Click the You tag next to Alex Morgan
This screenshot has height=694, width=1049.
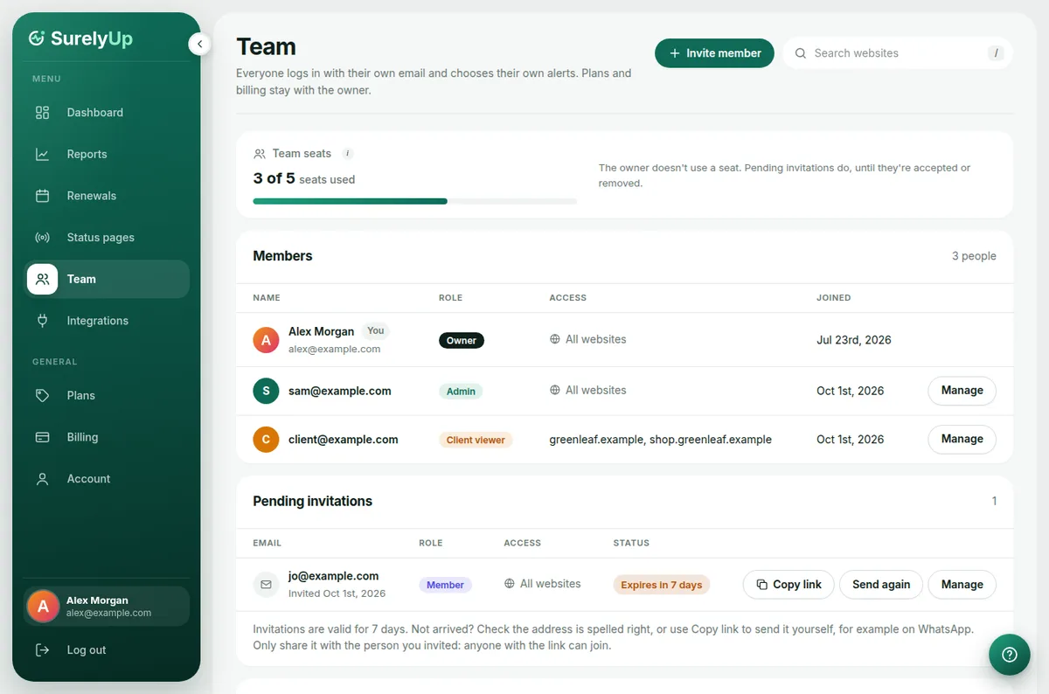pos(375,330)
